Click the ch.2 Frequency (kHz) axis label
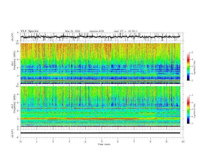Screen dimensions: 206x159 tap(14, 103)
